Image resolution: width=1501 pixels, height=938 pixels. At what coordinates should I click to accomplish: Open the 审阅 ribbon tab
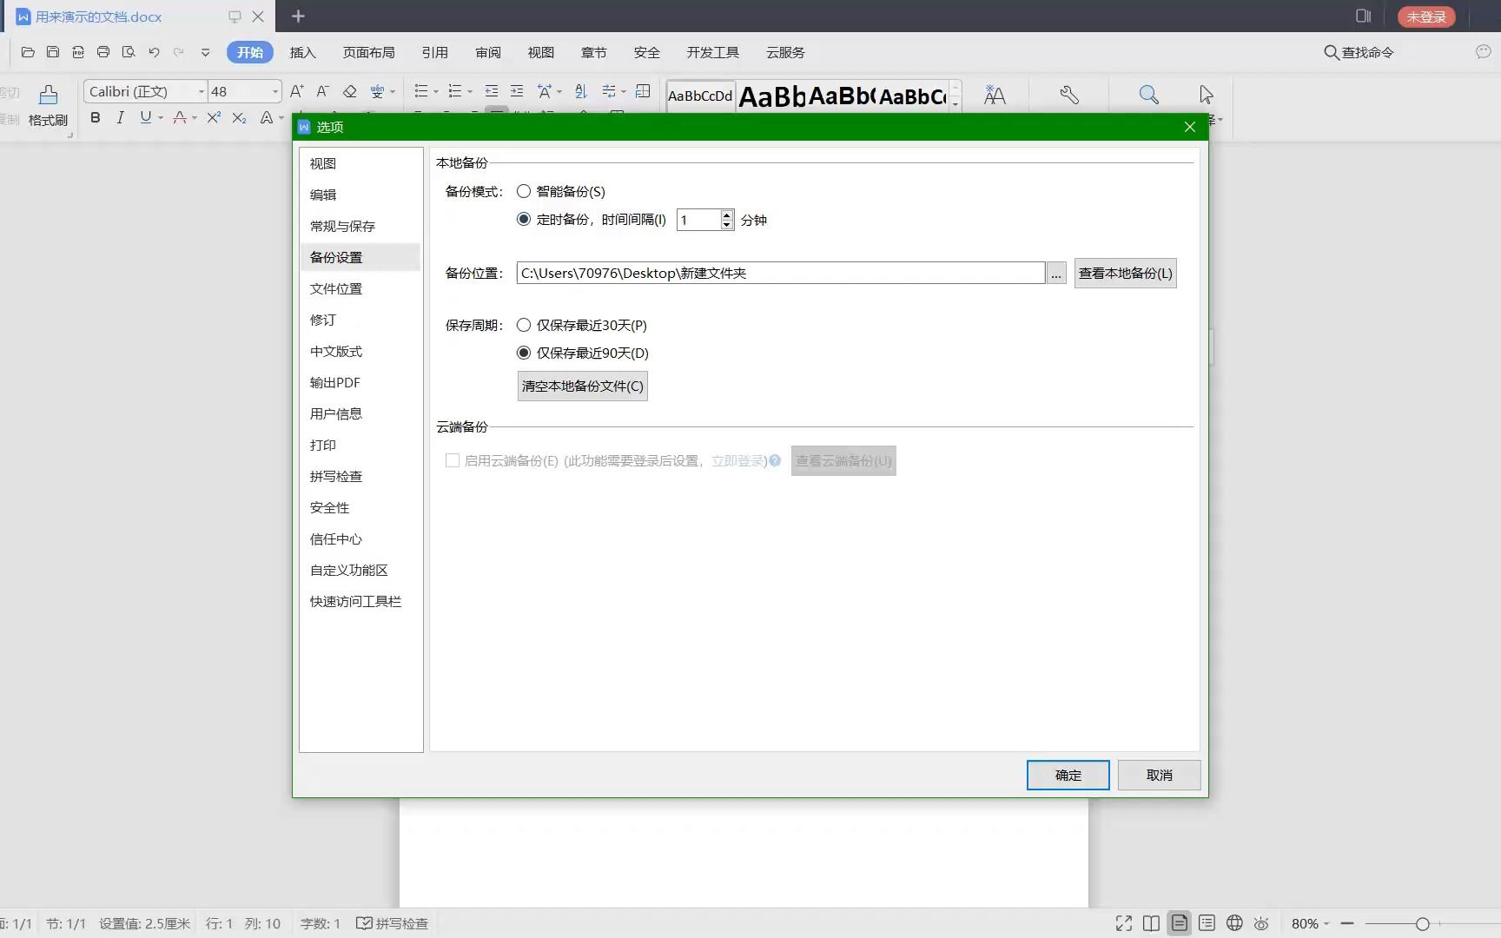(x=488, y=52)
